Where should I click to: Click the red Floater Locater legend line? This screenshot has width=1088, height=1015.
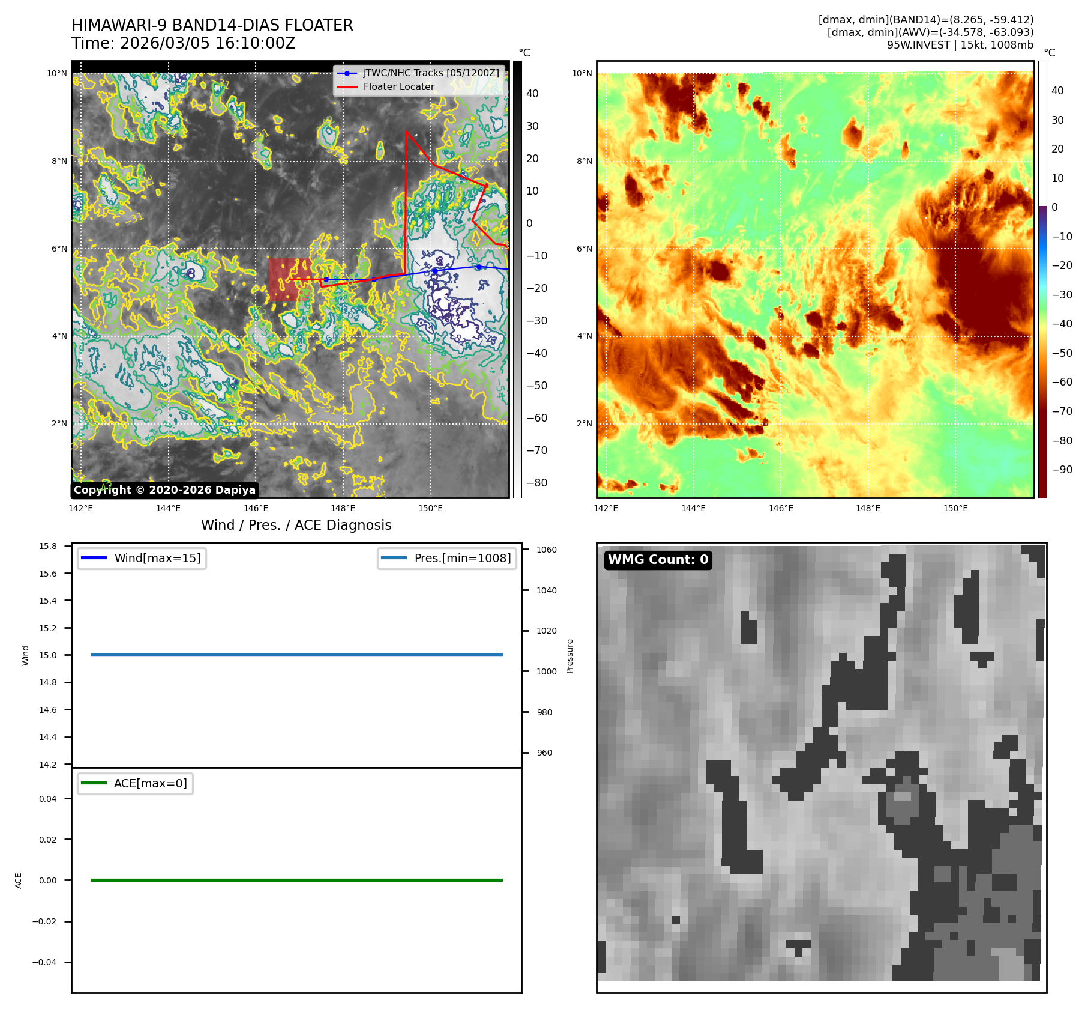[x=347, y=87]
